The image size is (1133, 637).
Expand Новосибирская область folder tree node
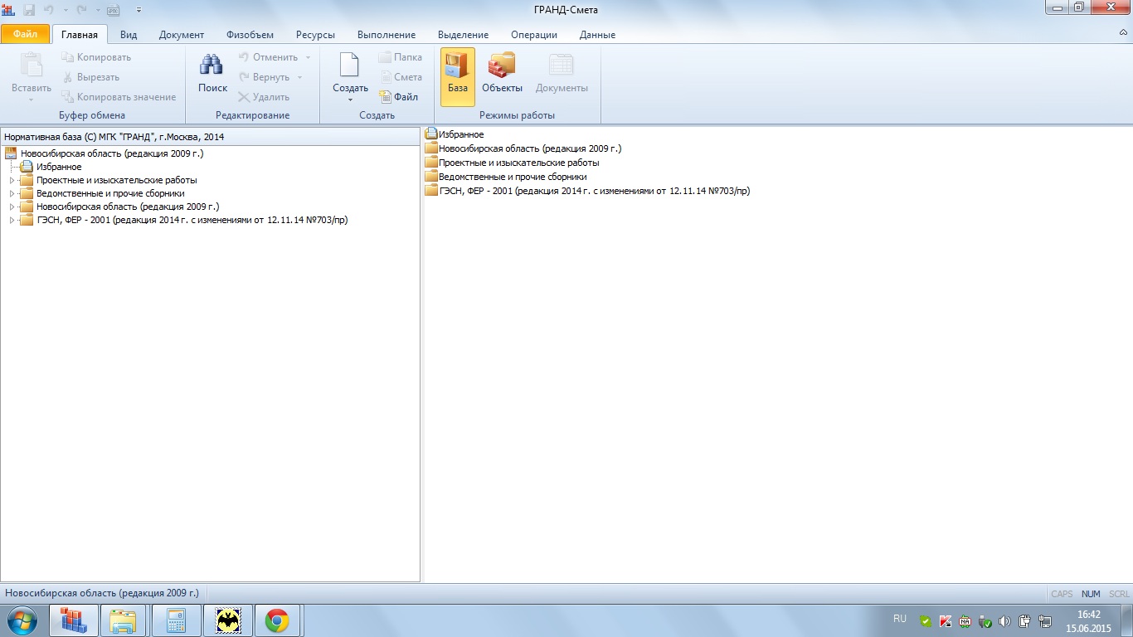click(x=12, y=207)
